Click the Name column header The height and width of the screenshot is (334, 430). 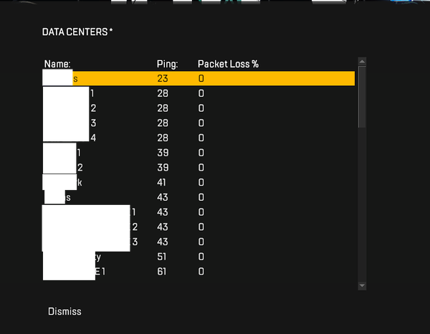pos(57,64)
